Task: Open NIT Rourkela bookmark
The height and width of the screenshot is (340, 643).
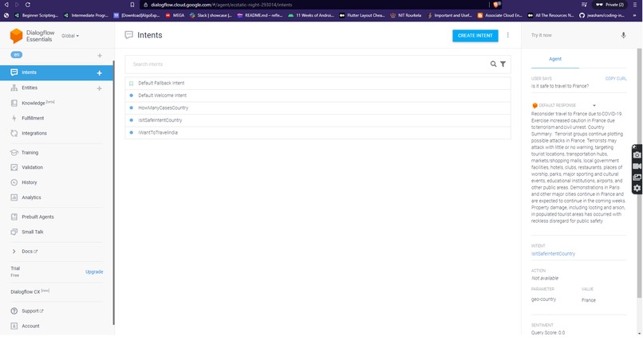Action: point(406,15)
